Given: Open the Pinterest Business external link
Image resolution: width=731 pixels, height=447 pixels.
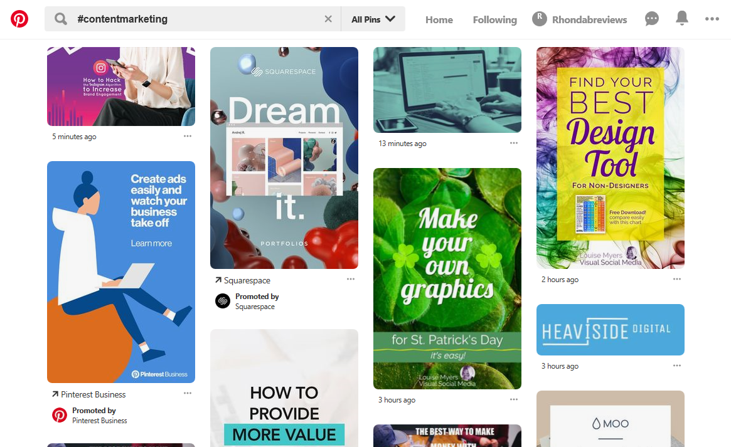Looking at the screenshot, I should click(x=88, y=394).
